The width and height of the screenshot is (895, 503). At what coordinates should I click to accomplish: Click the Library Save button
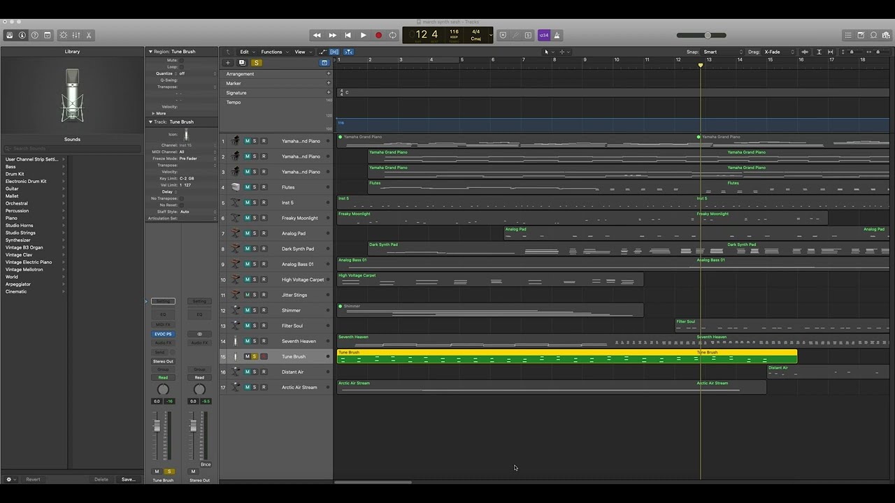point(128,479)
